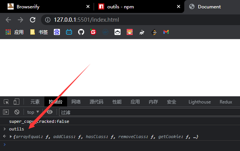Screen dimensions: 240x151
Task: Close the outils - npm tab
Action: pyautogui.click(x=179, y=6)
